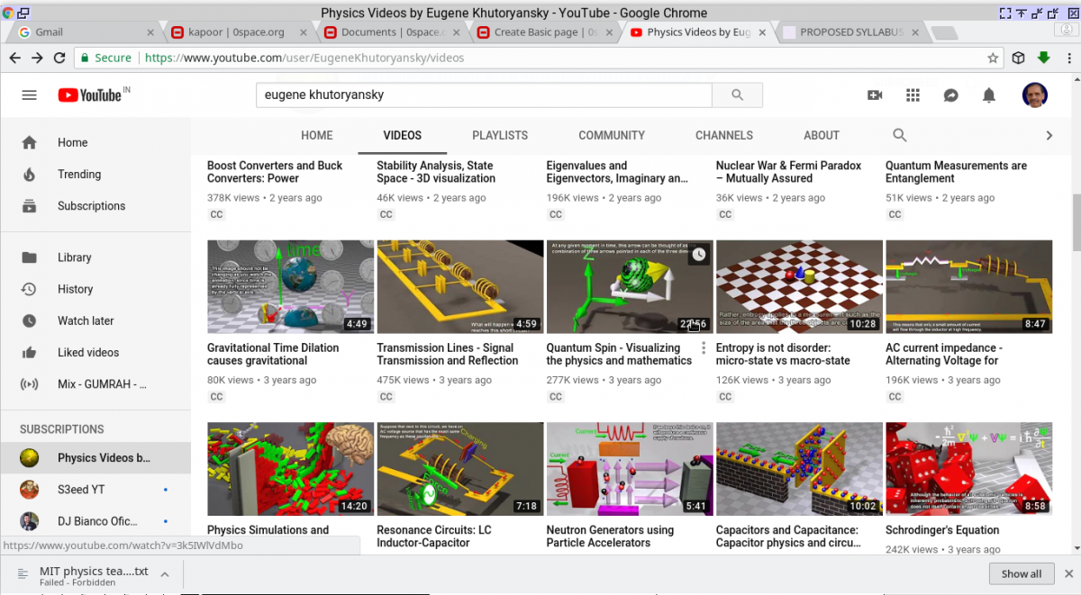This screenshot has height=595, width=1081.
Task: Open Watch later in the sidebar
Action: tap(95, 320)
